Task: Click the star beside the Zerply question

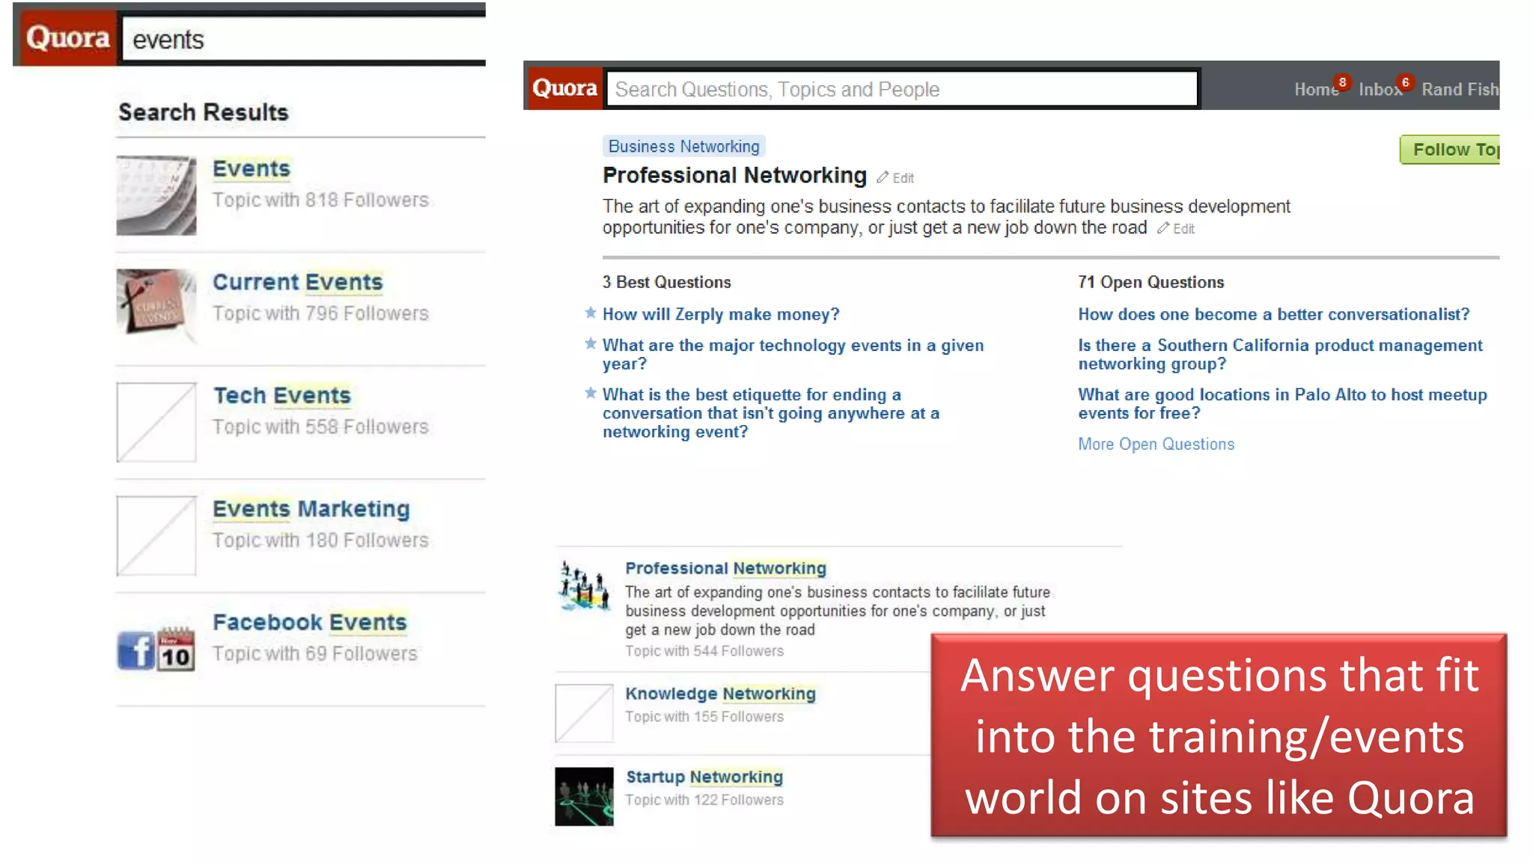Action: pyautogui.click(x=591, y=313)
